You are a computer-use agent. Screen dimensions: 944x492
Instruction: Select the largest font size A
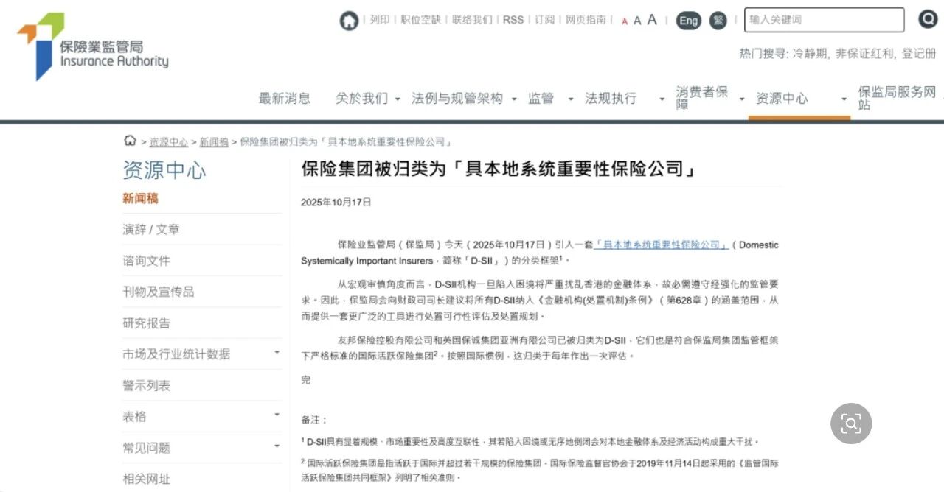652,20
